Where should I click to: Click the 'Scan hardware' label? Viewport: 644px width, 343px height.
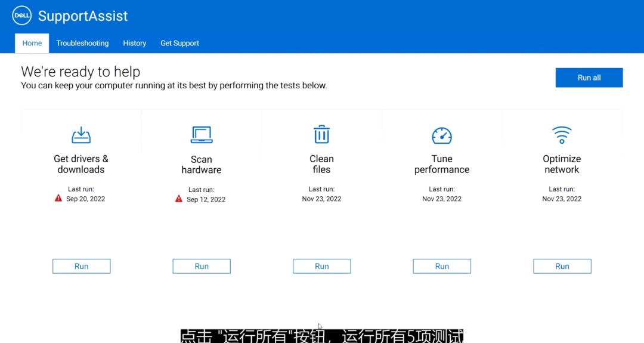[202, 164]
